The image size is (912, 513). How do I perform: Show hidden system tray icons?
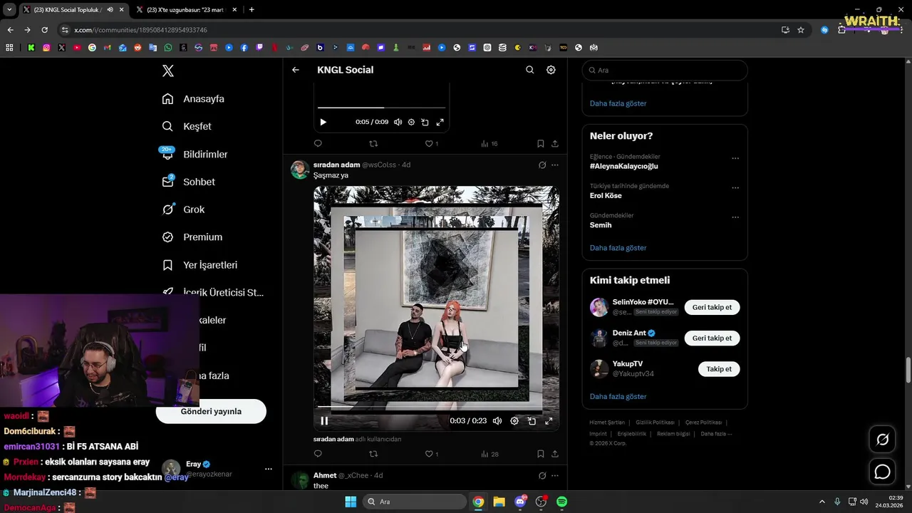pos(822,502)
